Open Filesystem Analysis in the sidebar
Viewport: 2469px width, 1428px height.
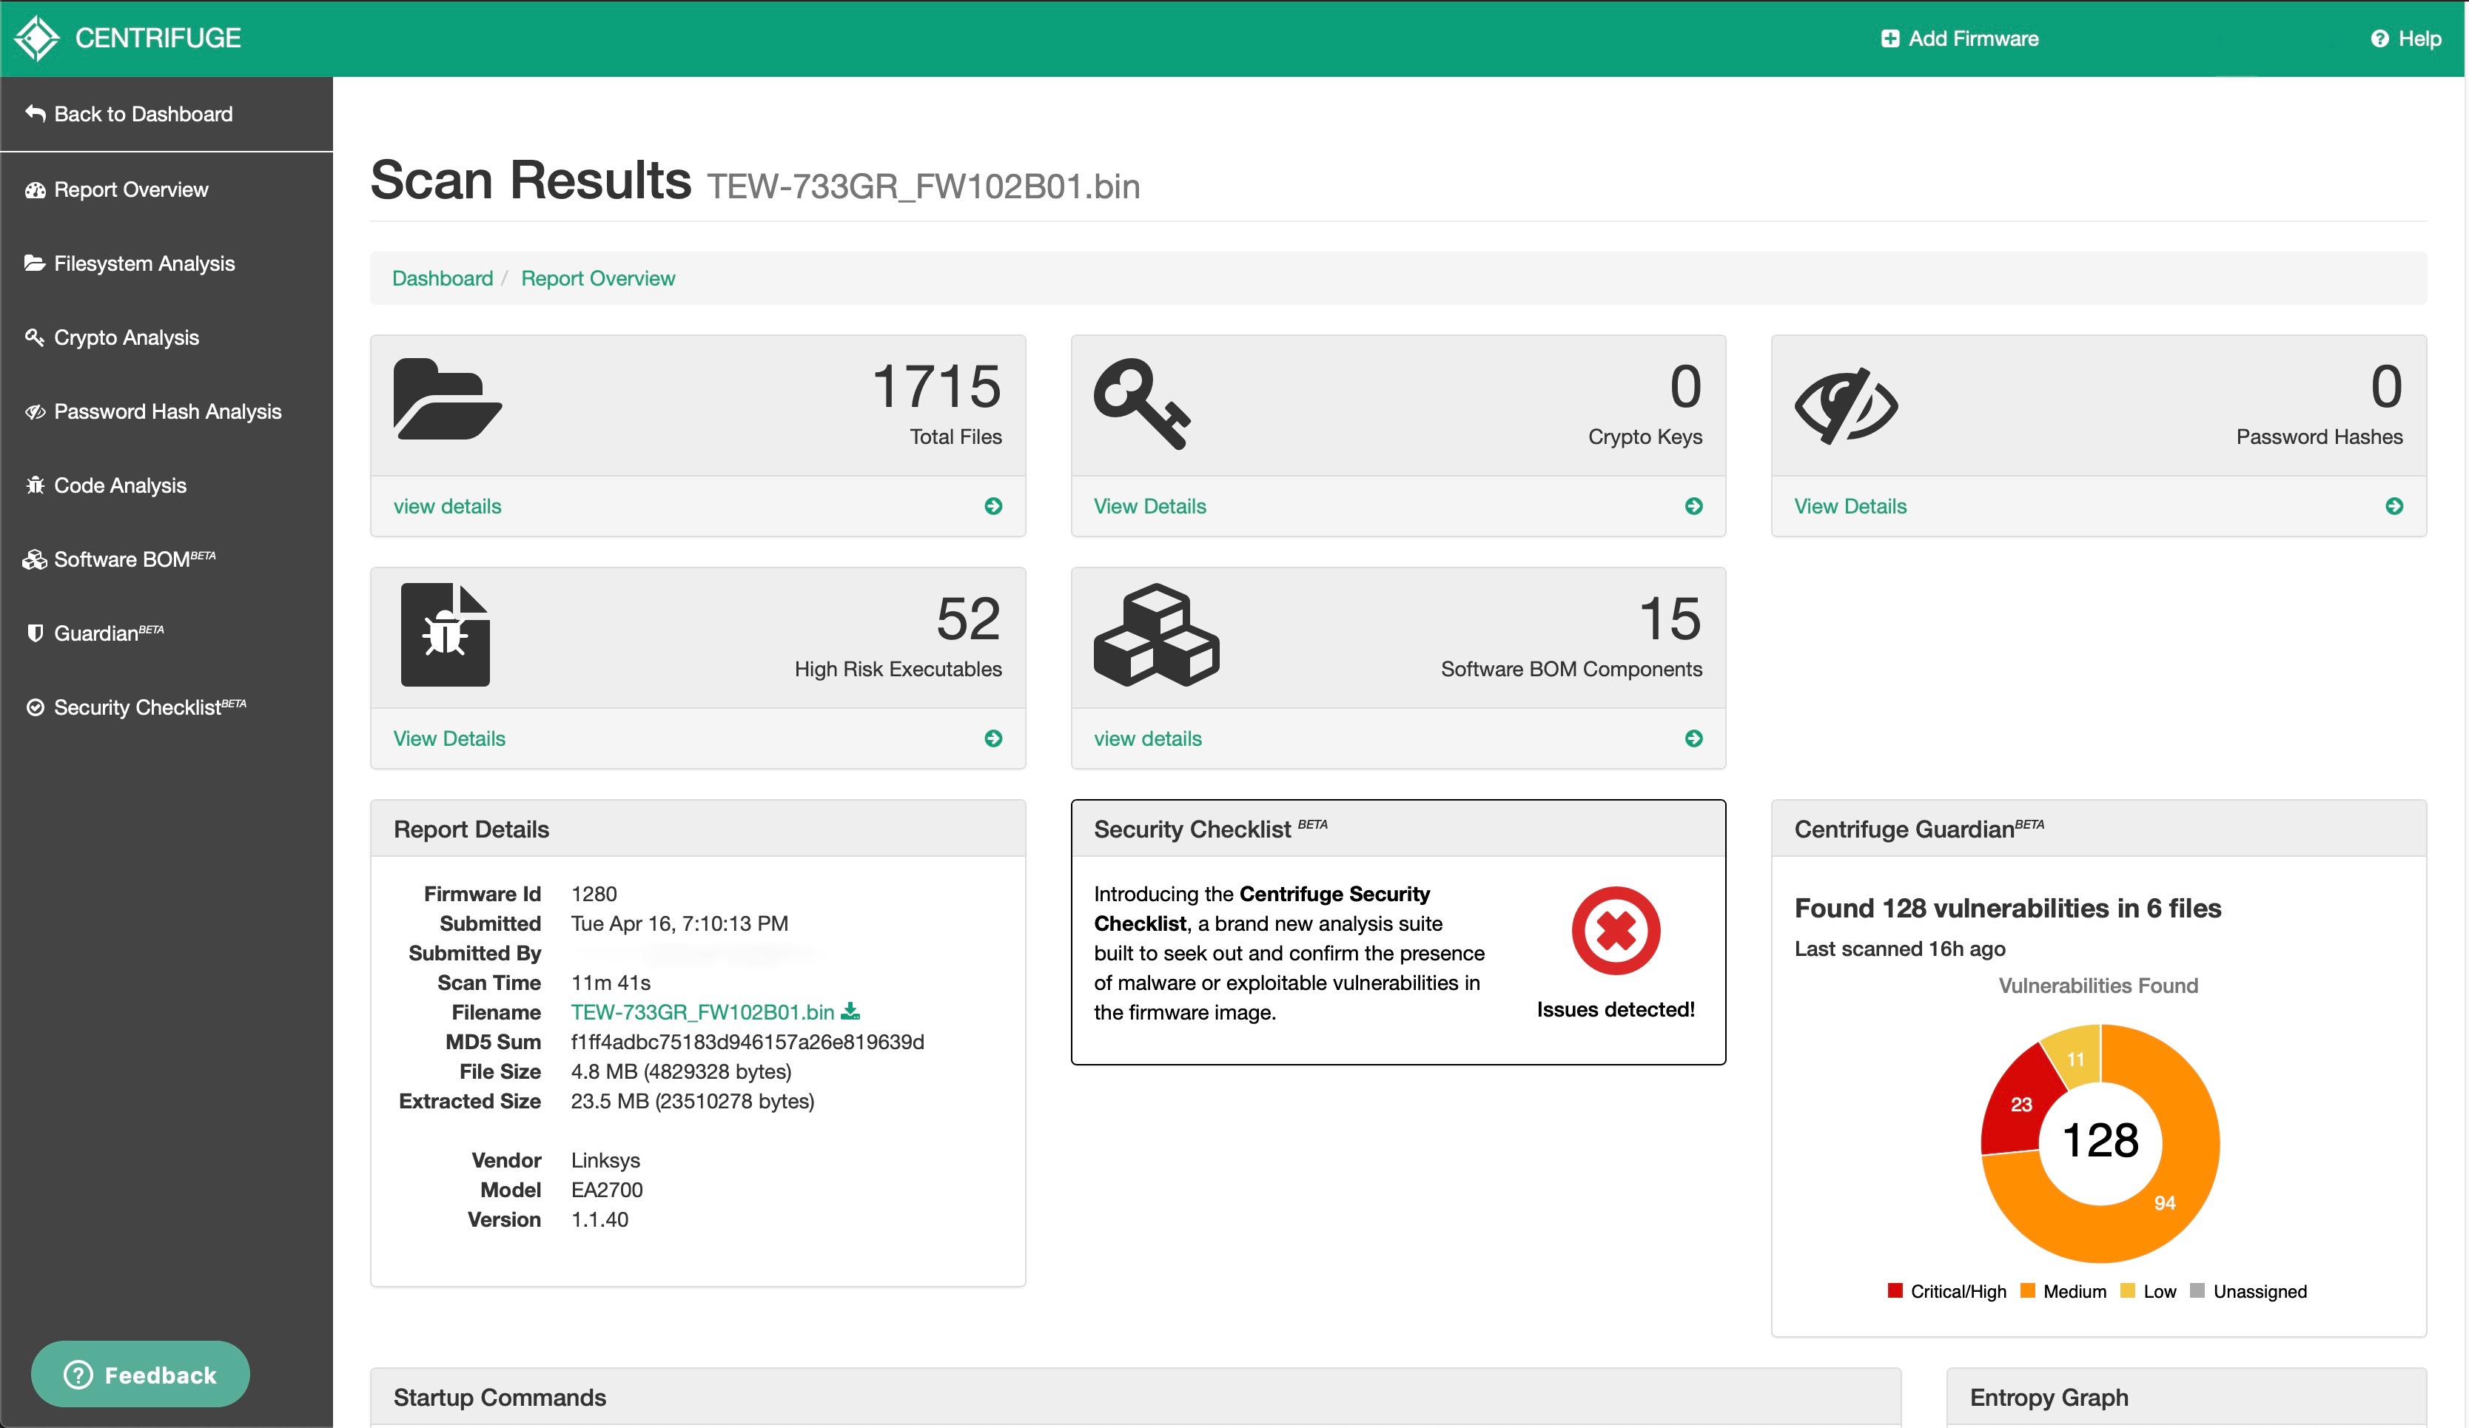pyautogui.click(x=144, y=263)
